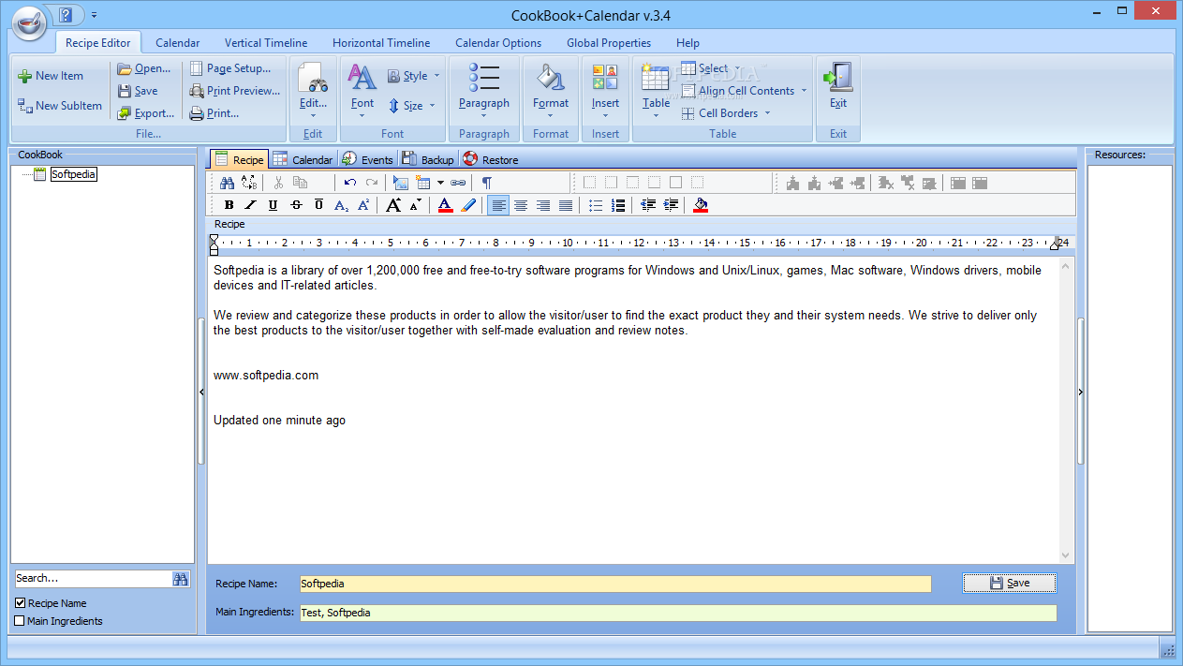Pick the highlighter text background color

468,205
